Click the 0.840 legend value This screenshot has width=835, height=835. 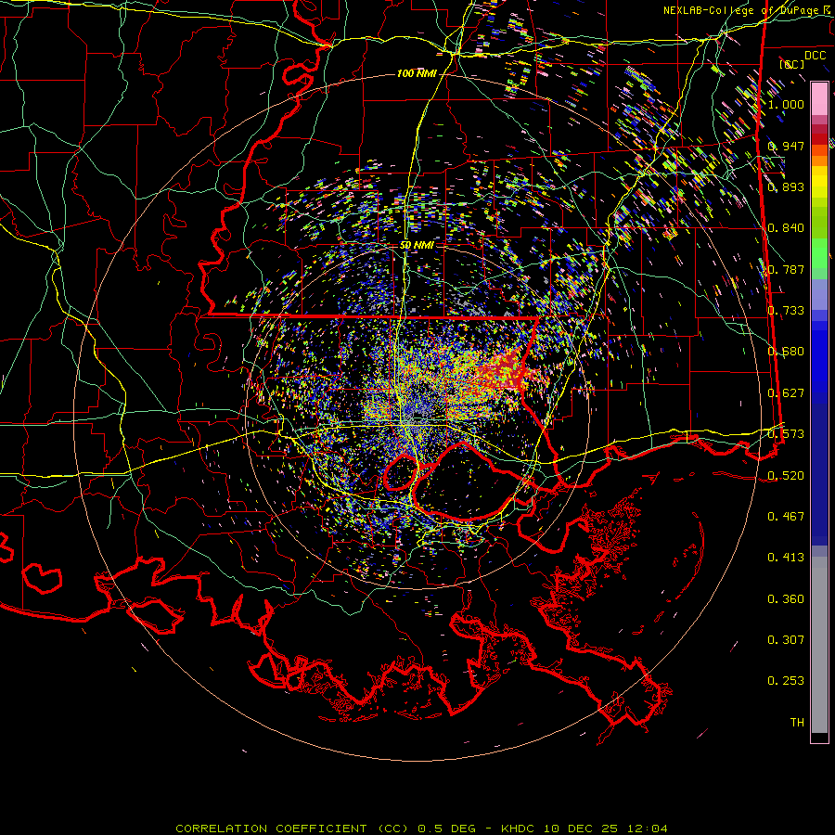pos(786,228)
